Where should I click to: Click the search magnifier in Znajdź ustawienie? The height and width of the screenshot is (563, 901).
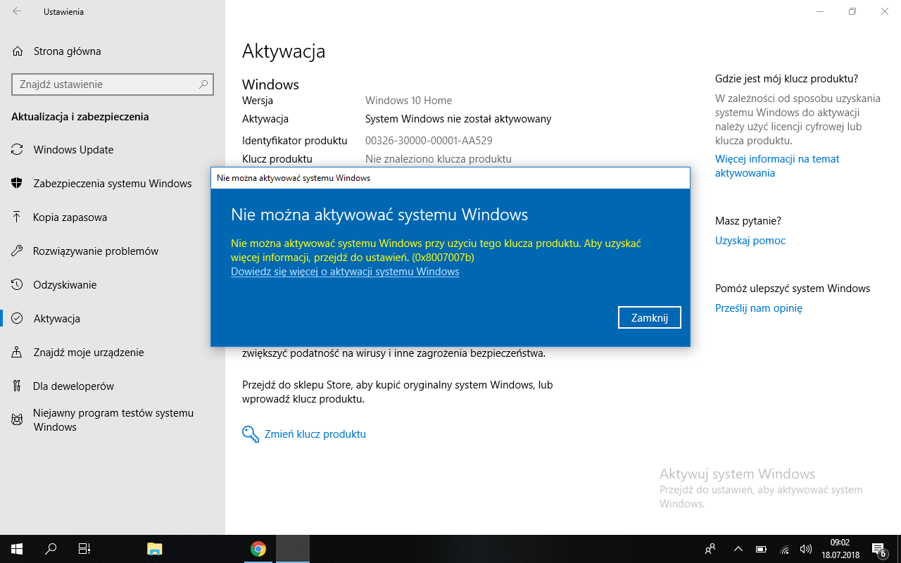click(x=203, y=84)
